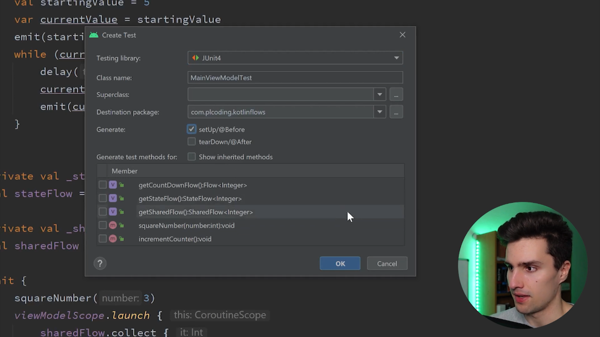Expand the Destination package dropdown arrow

click(x=380, y=112)
